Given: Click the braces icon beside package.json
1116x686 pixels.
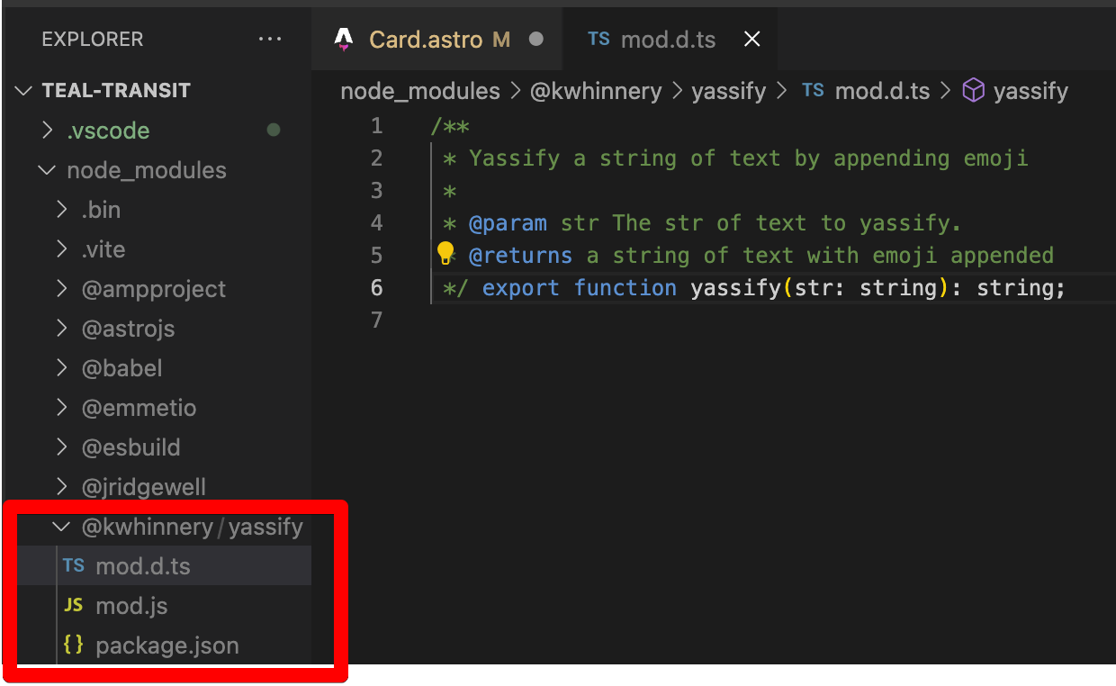Looking at the screenshot, I should pyautogui.click(x=74, y=645).
